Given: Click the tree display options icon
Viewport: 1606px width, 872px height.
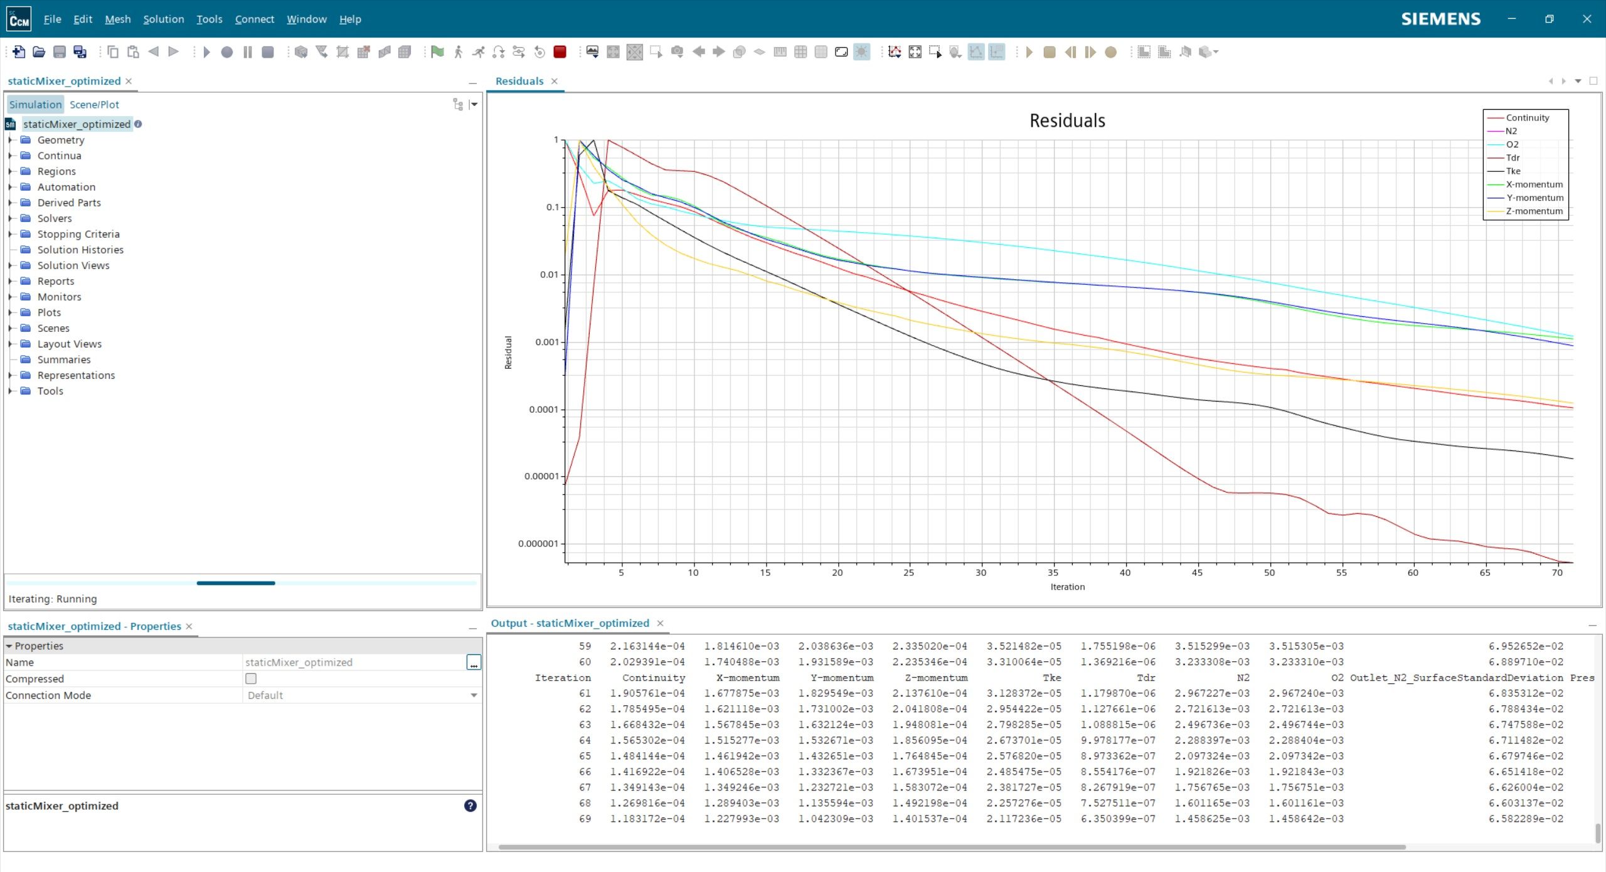Looking at the screenshot, I should coord(458,104).
